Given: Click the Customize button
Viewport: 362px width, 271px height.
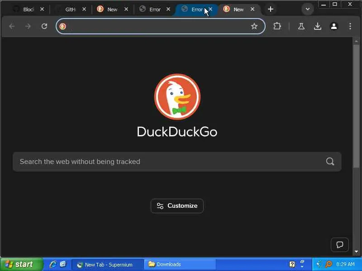Looking at the screenshot, I should click(x=177, y=206).
